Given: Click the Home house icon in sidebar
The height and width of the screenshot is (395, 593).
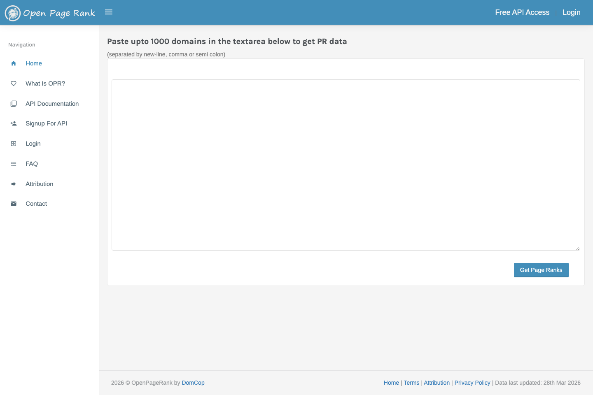Looking at the screenshot, I should click(14, 63).
